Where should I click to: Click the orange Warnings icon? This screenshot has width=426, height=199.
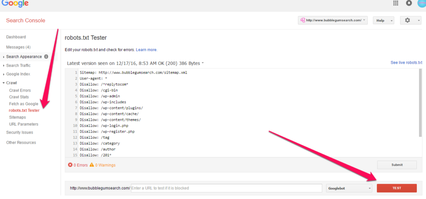92,165
